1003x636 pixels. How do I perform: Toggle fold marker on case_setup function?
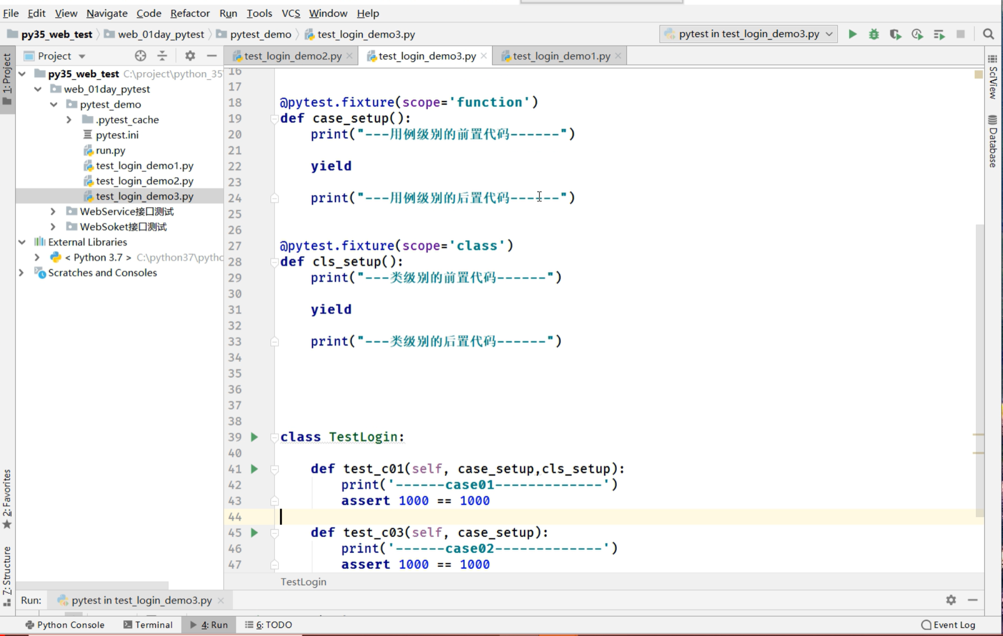click(274, 119)
